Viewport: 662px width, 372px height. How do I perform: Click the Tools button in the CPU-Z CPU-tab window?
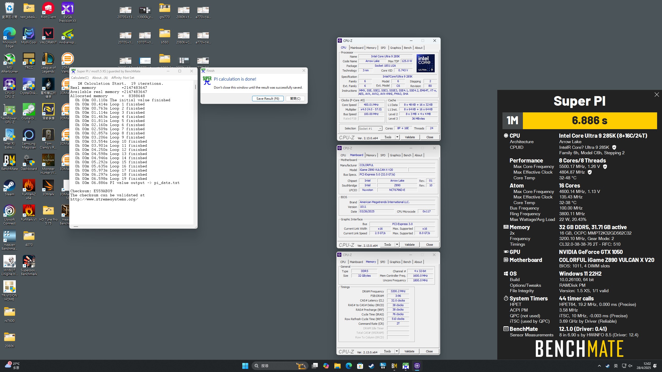tap(388, 137)
